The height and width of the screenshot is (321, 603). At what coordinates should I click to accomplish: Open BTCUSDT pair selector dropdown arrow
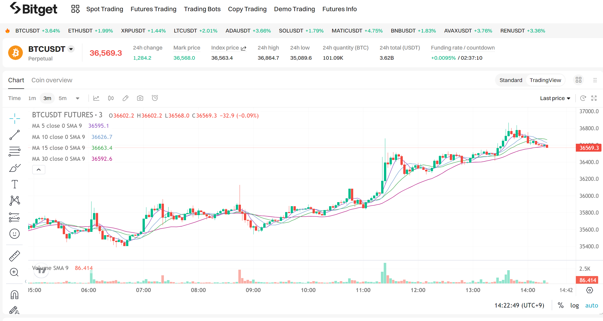(x=71, y=49)
